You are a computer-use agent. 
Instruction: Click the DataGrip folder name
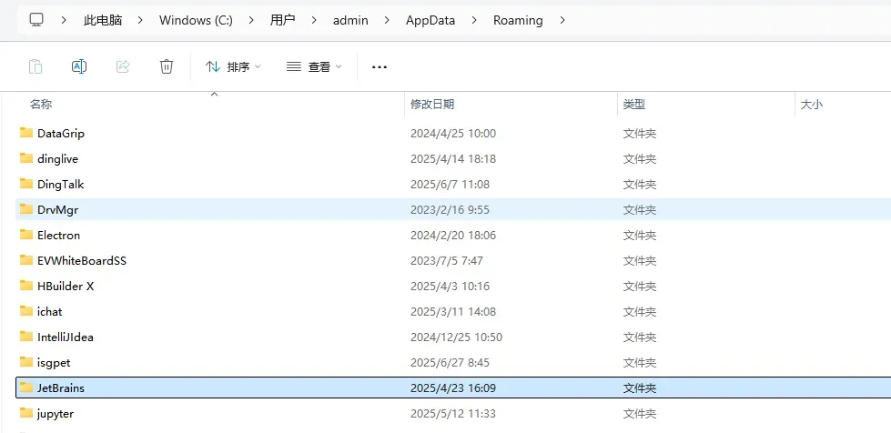pyautogui.click(x=61, y=134)
